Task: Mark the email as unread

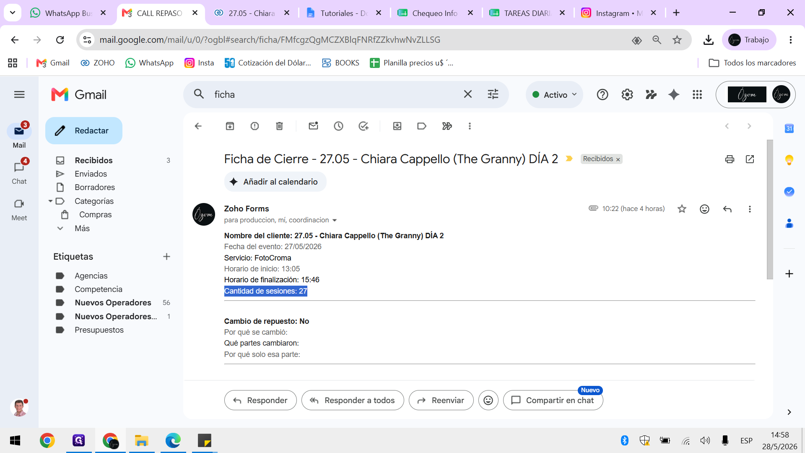Action: point(314,126)
